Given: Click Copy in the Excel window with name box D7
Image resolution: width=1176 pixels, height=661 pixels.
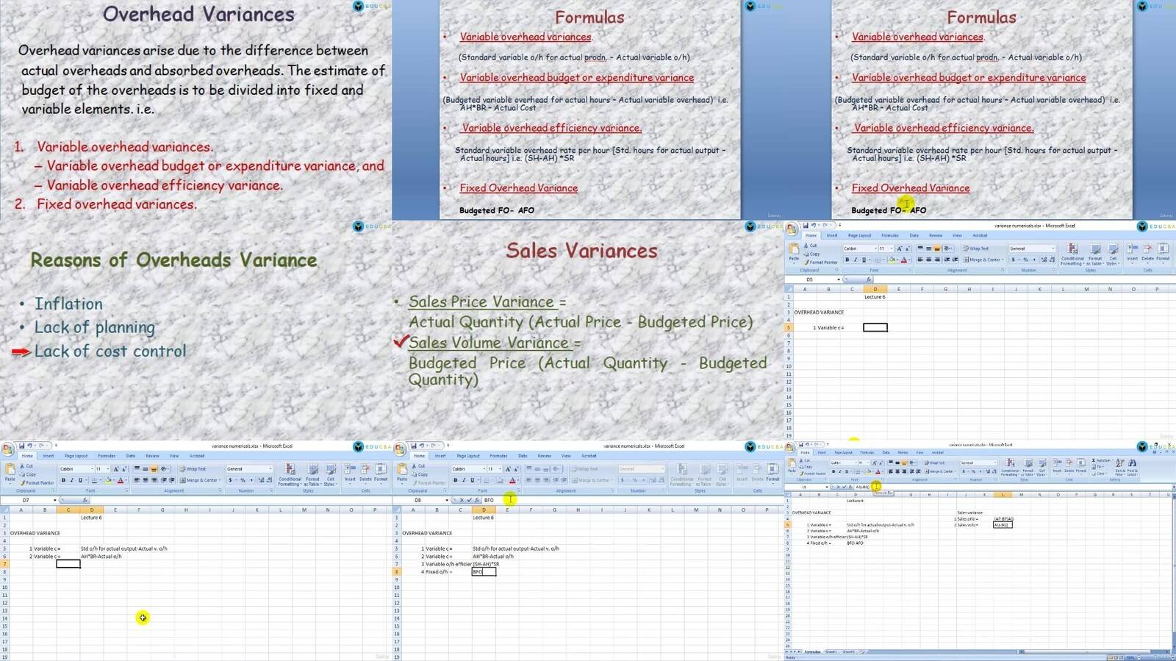Looking at the screenshot, I should 27,474.
